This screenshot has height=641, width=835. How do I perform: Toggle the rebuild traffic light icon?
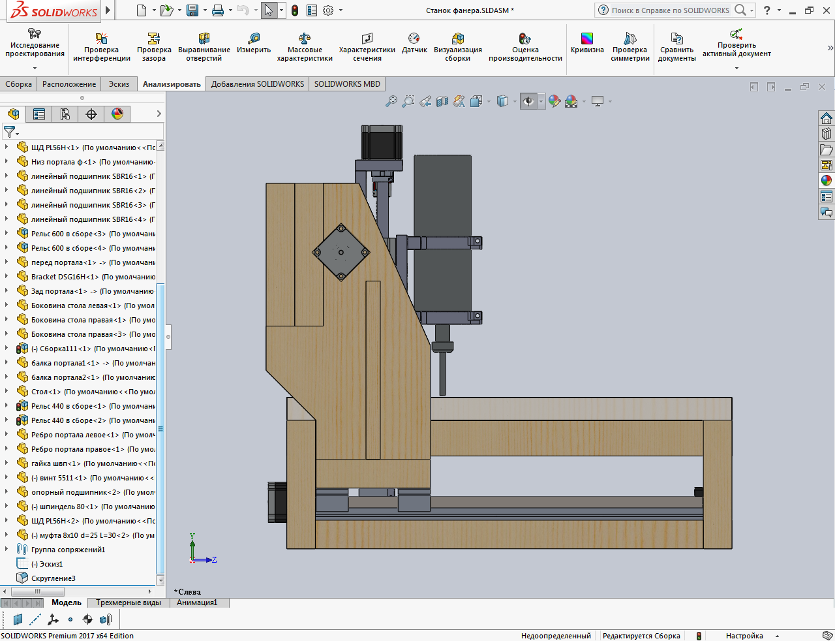295,10
